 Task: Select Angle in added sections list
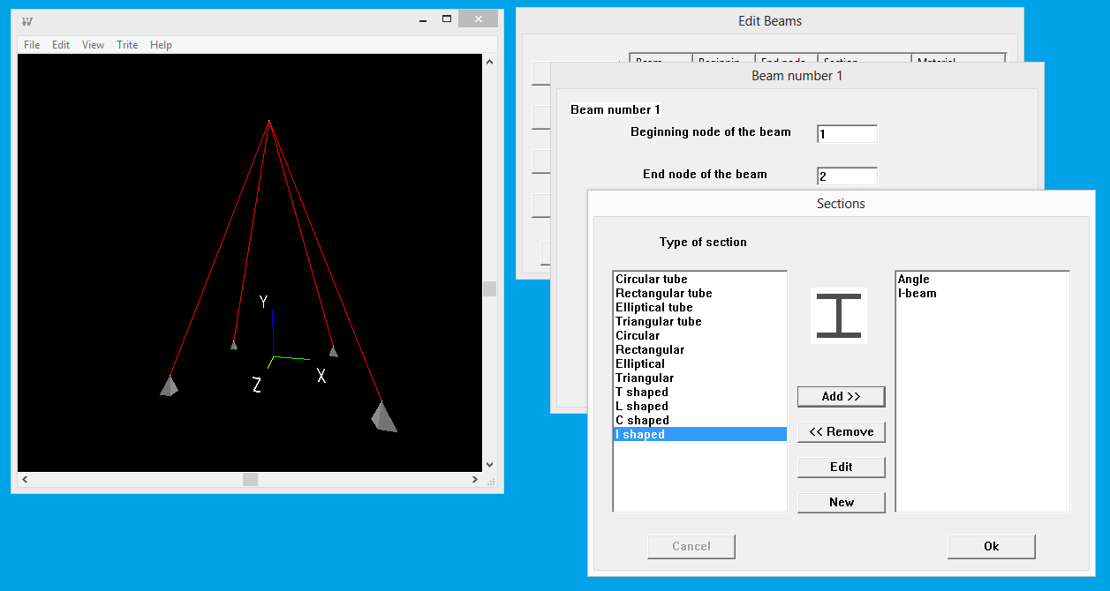[914, 280]
